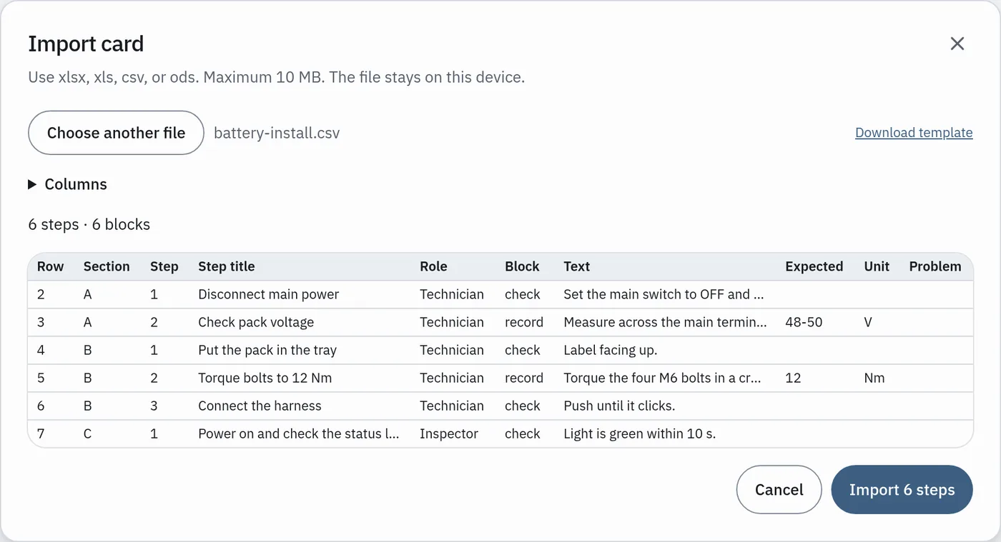The height and width of the screenshot is (542, 1001).
Task: Select the Check pack voltage cell
Action: (x=256, y=322)
